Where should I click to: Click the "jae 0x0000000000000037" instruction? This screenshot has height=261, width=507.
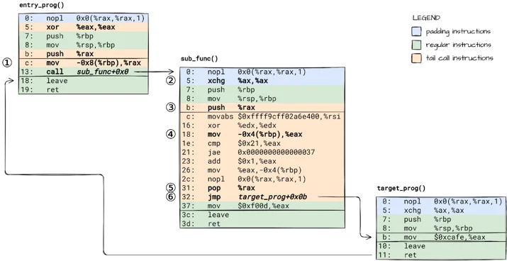tap(262, 152)
